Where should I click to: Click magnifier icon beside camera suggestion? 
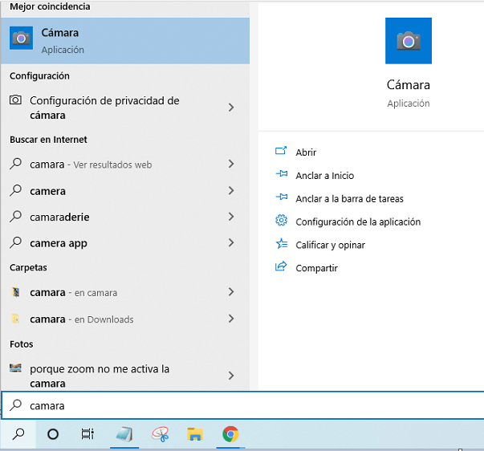(15, 190)
